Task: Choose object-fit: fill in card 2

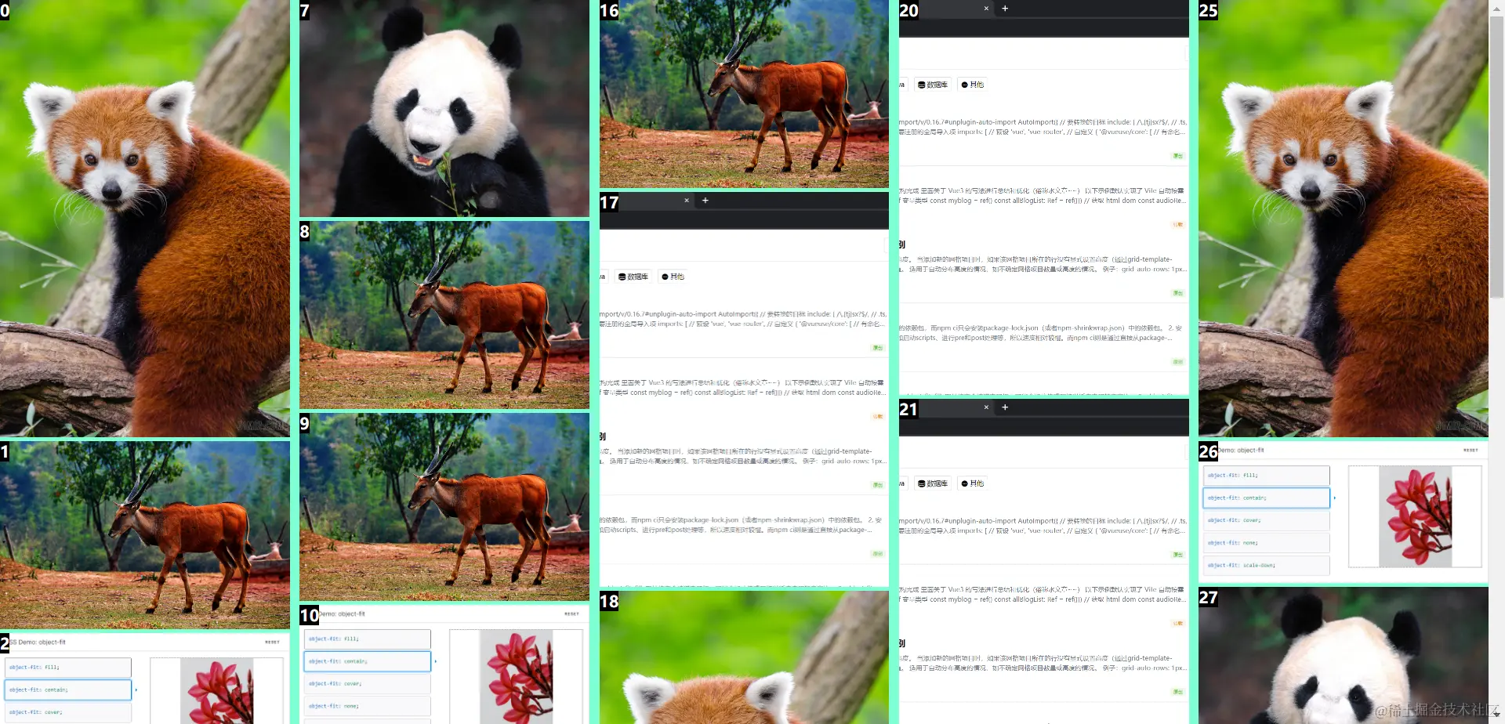Action: coord(67,668)
